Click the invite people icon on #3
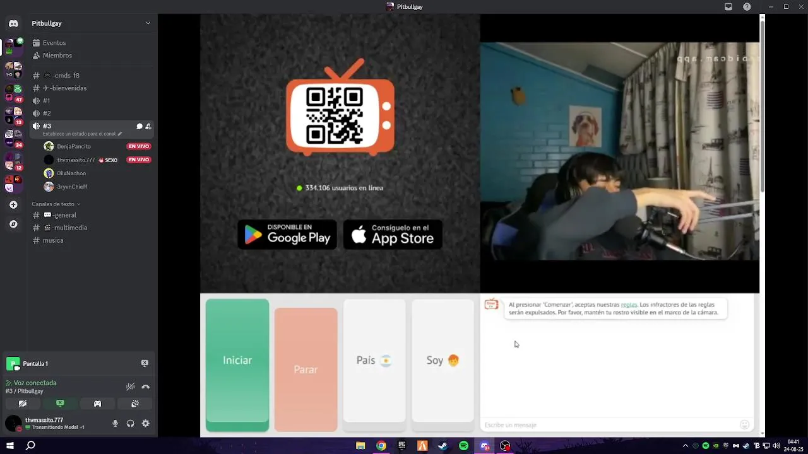This screenshot has height=454, width=808. [x=148, y=126]
